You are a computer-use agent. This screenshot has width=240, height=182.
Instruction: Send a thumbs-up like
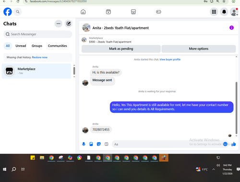click(234, 144)
